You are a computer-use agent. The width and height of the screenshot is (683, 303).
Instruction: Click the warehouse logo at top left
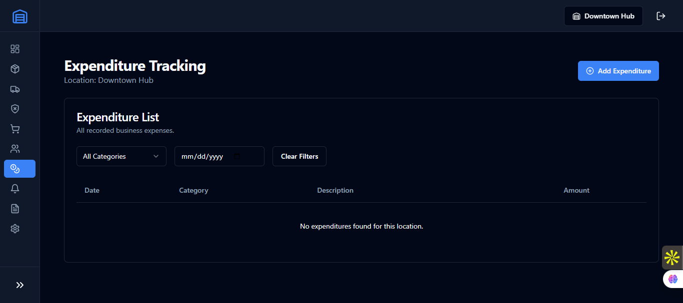click(x=20, y=16)
